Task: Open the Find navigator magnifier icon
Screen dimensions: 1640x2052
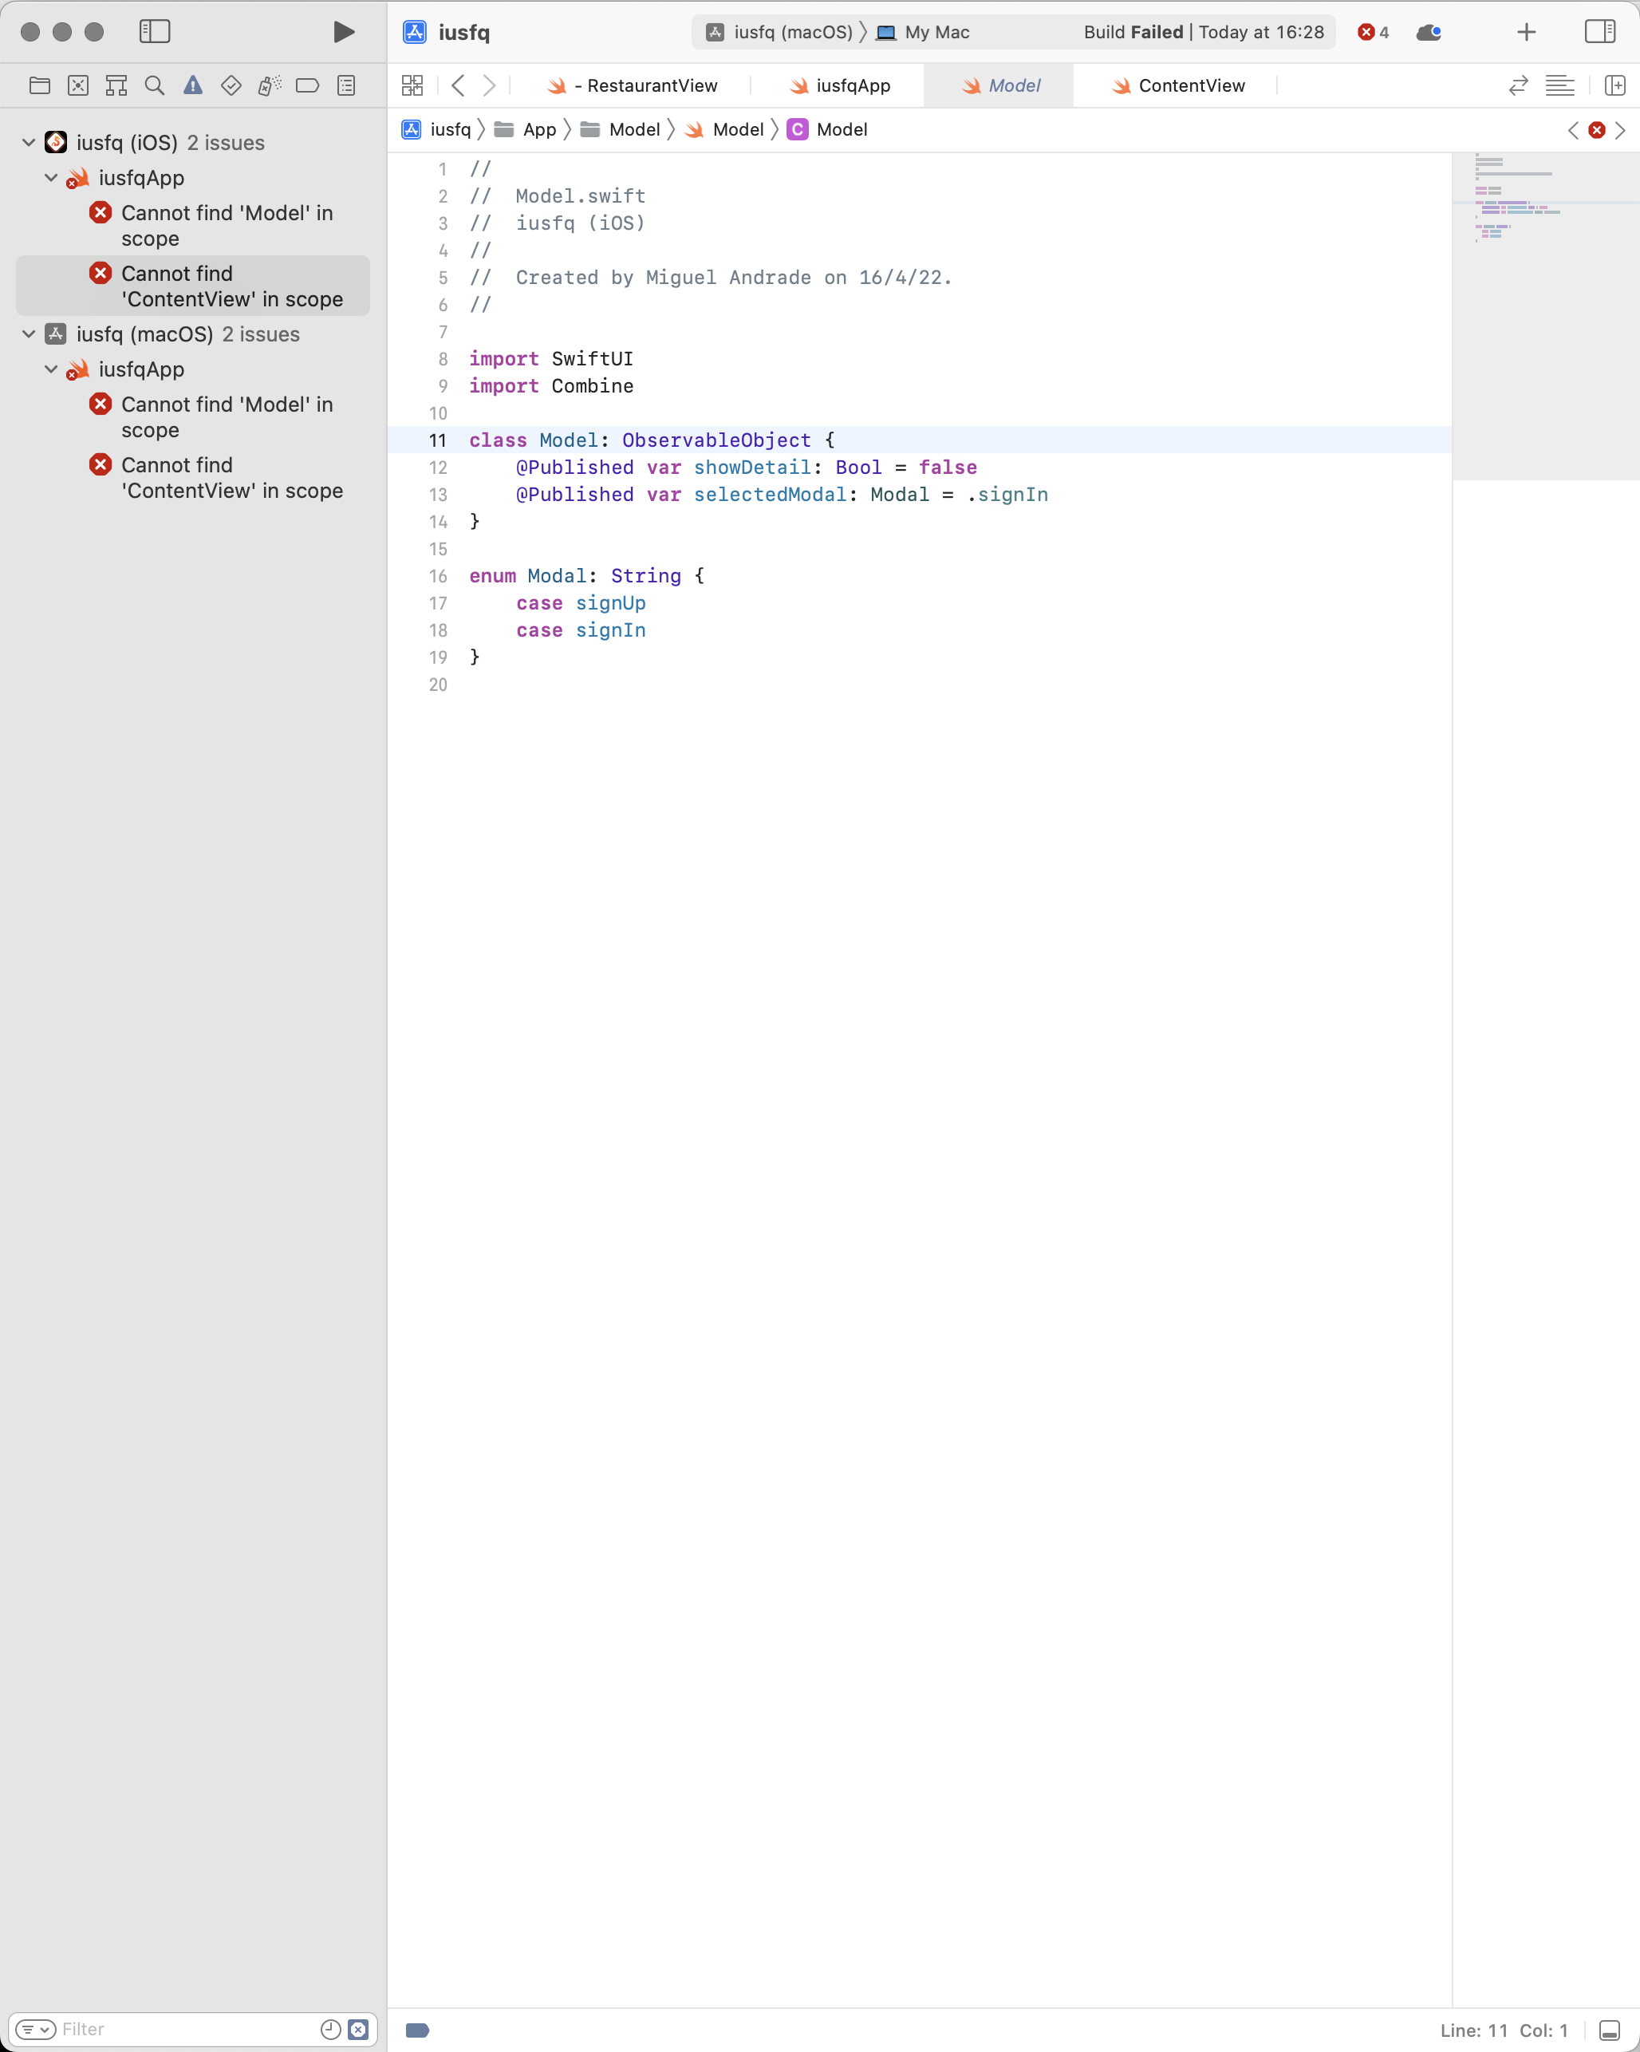Action: (154, 85)
